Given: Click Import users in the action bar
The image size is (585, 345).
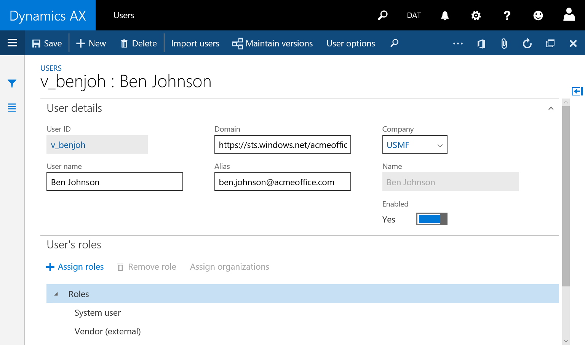Looking at the screenshot, I should coord(195,43).
